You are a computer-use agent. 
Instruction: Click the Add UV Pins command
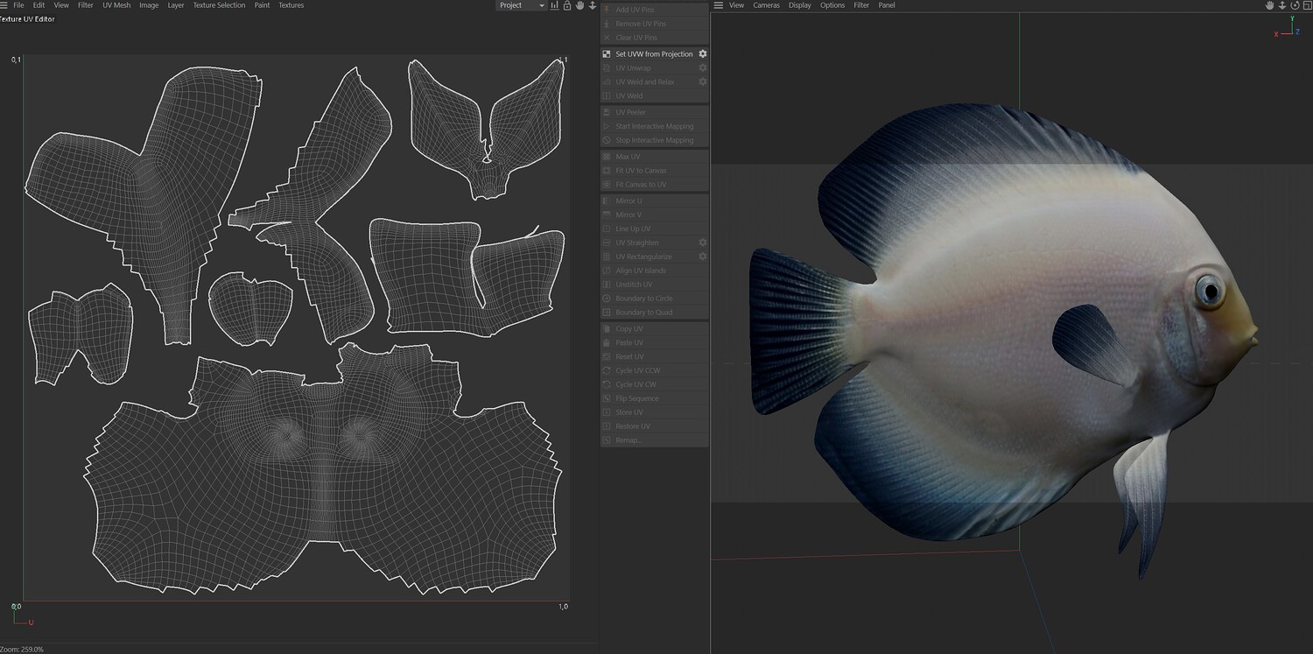pyautogui.click(x=655, y=10)
